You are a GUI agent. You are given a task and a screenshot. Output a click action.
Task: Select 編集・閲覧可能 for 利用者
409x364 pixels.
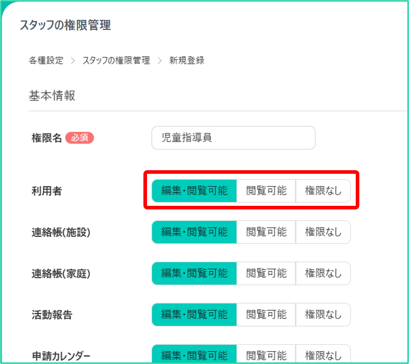coord(194,191)
